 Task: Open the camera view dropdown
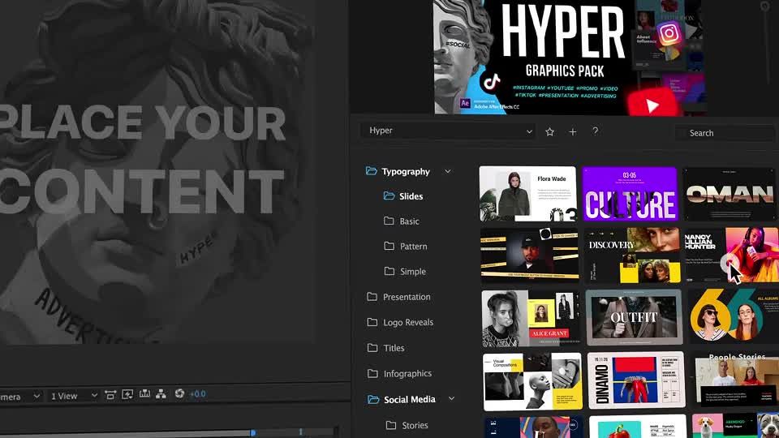[x=19, y=397]
